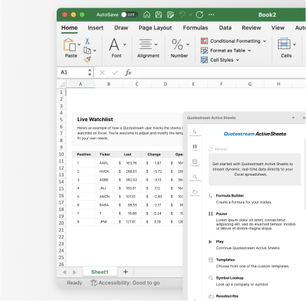Screen dimensions: 306x301
Task: Open the Format as Table dropdown
Action: [225, 50]
